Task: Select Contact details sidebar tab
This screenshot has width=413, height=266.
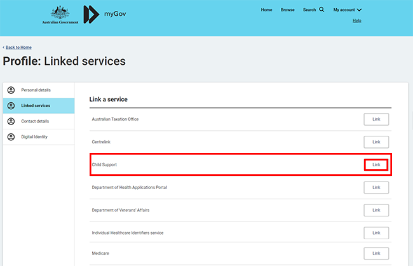Action: point(39,121)
